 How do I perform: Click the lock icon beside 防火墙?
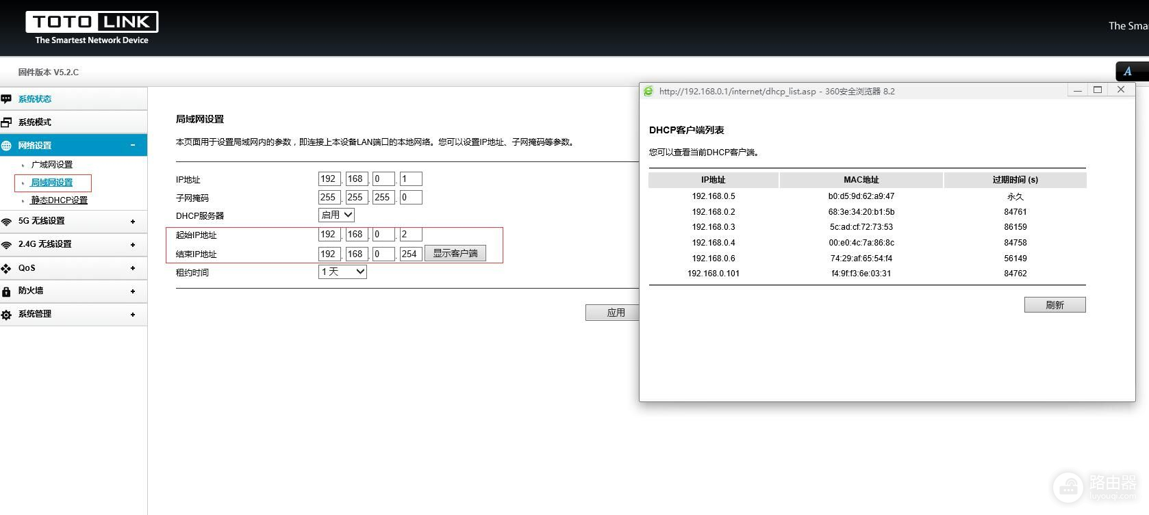click(x=6, y=291)
